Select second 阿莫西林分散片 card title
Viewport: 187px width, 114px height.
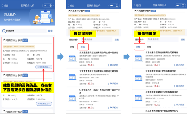pyautogui.click(x=14, y=75)
